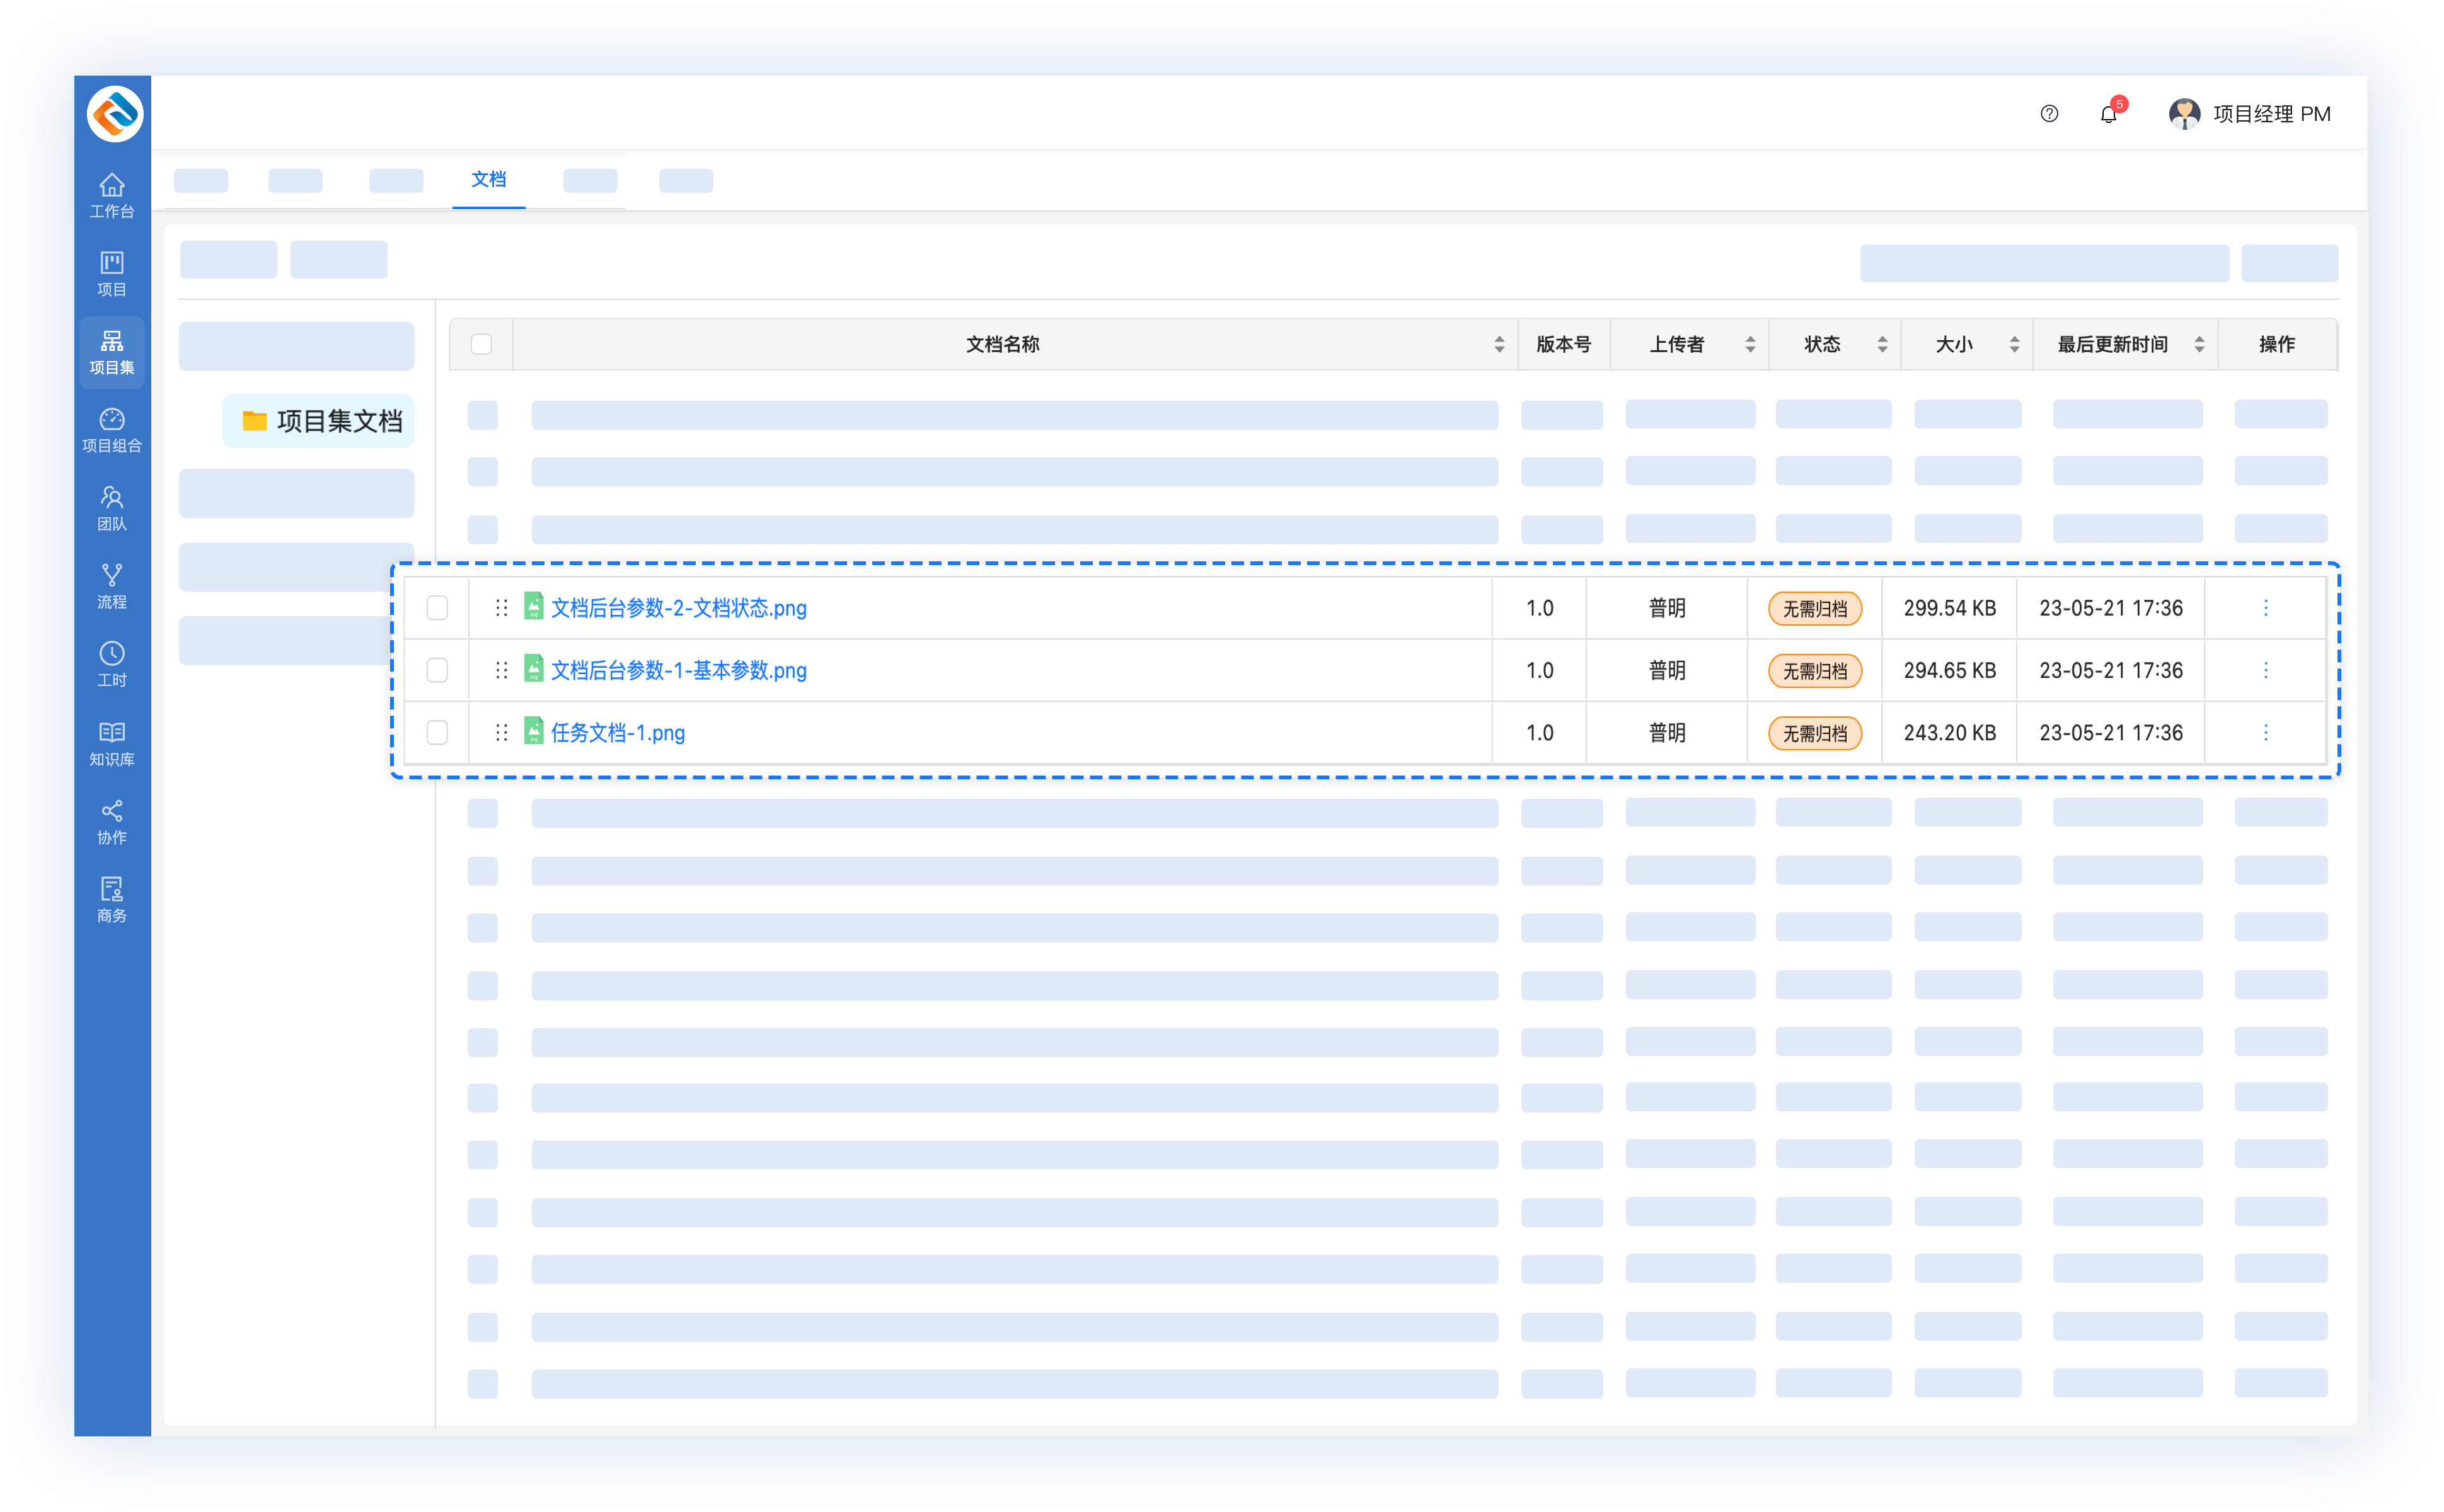Open 项目集 section in sidebar
This screenshot has width=2444, height=1512.
111,352
